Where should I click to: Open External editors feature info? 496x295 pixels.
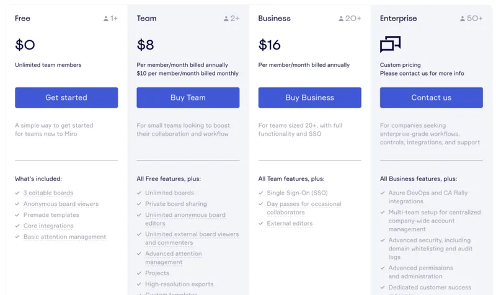[290, 224]
